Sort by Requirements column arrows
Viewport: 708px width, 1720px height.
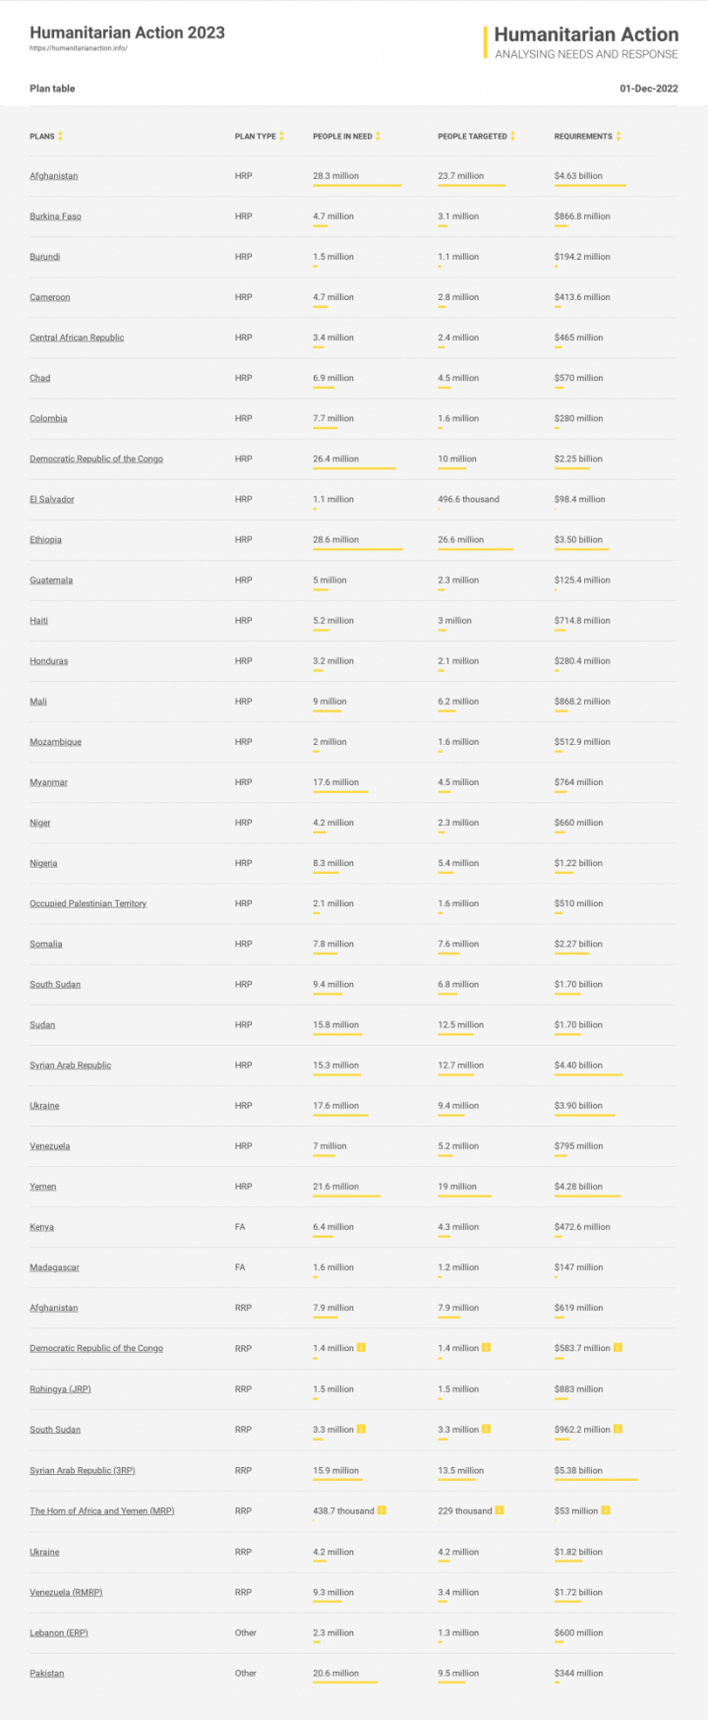[x=619, y=136]
